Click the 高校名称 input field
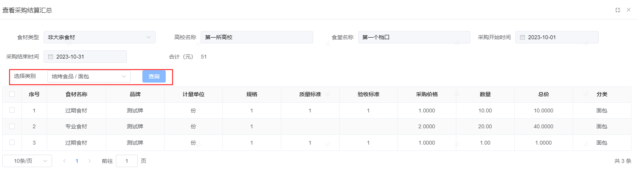The height and width of the screenshot is (176, 638). click(257, 37)
